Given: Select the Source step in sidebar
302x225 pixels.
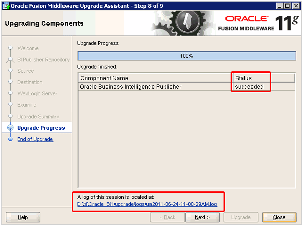Looking at the screenshot, I should (26, 71).
